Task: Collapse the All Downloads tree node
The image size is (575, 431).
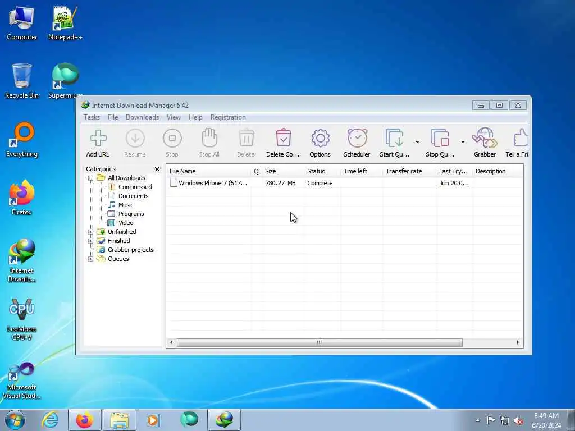Action: (90, 178)
